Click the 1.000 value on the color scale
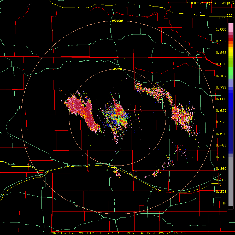The width and height of the screenshot is (235, 235). click(221, 29)
